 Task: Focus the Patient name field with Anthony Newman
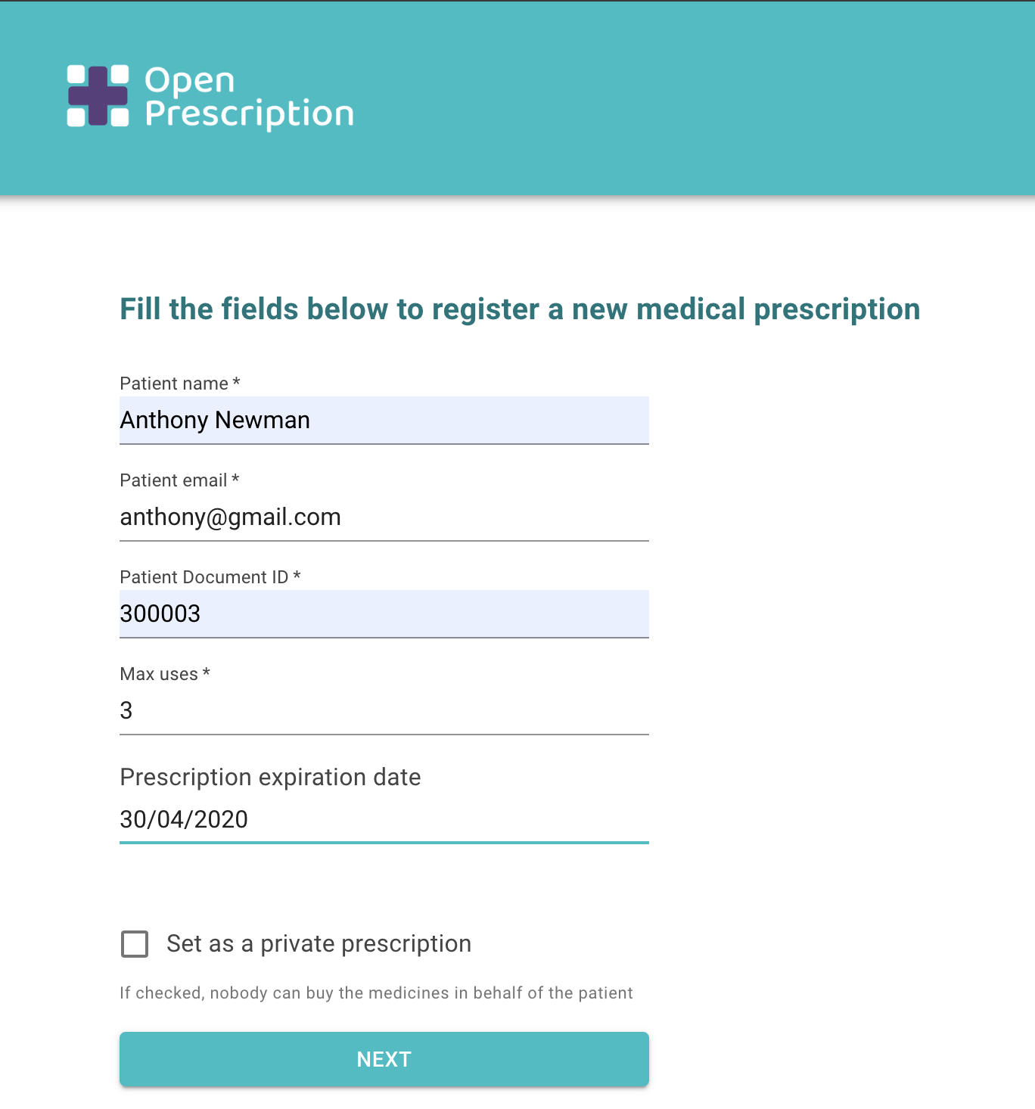click(x=384, y=420)
